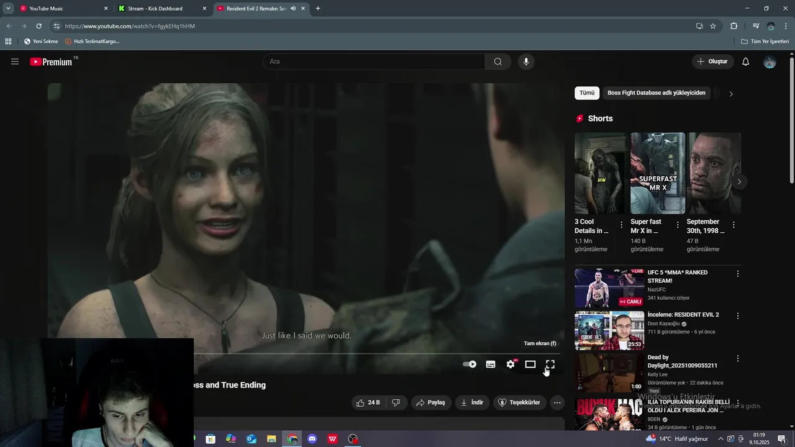
Task: Switch to theater mode in the player
Action: (530, 364)
